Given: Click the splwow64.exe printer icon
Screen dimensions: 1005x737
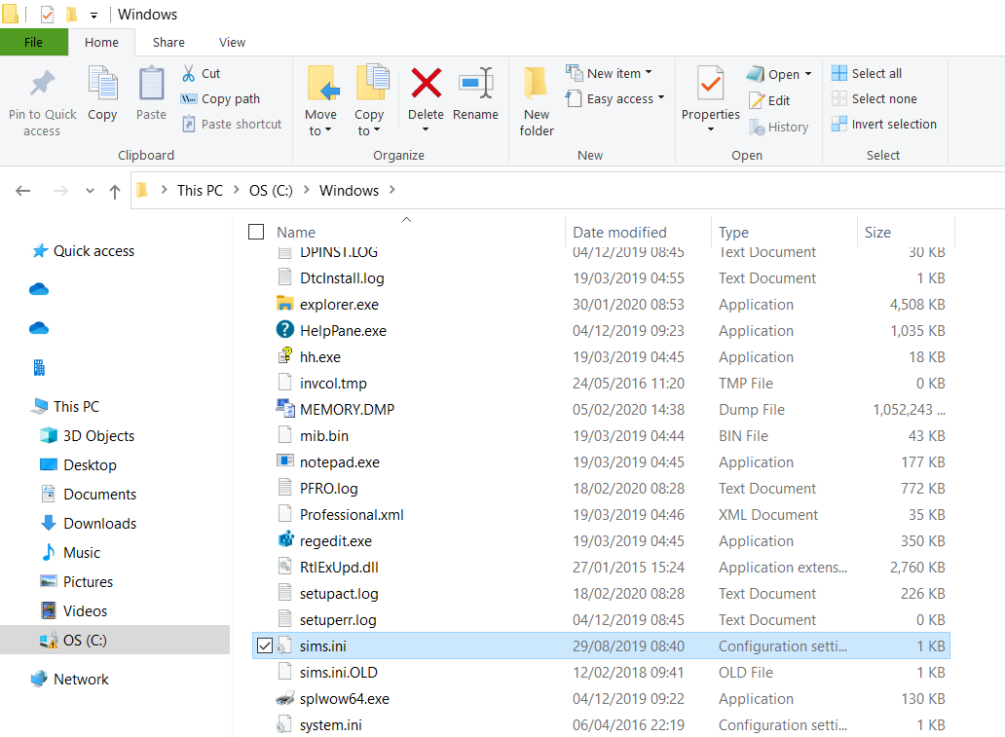Looking at the screenshot, I should (285, 699).
